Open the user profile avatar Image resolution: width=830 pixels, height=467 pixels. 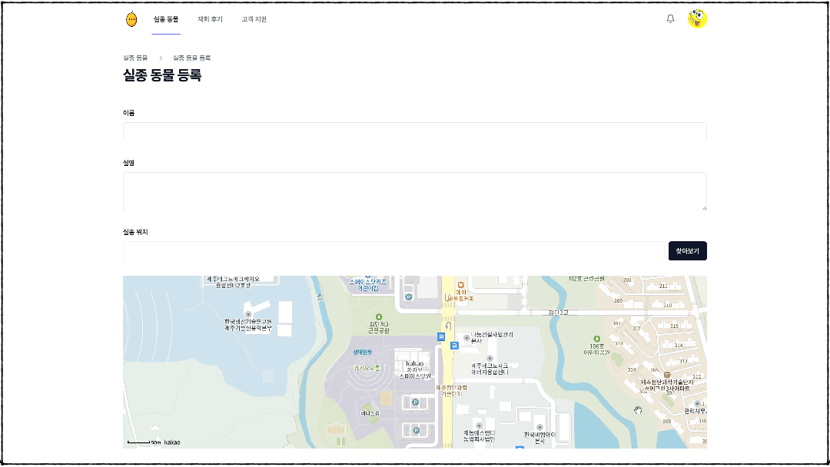click(697, 19)
